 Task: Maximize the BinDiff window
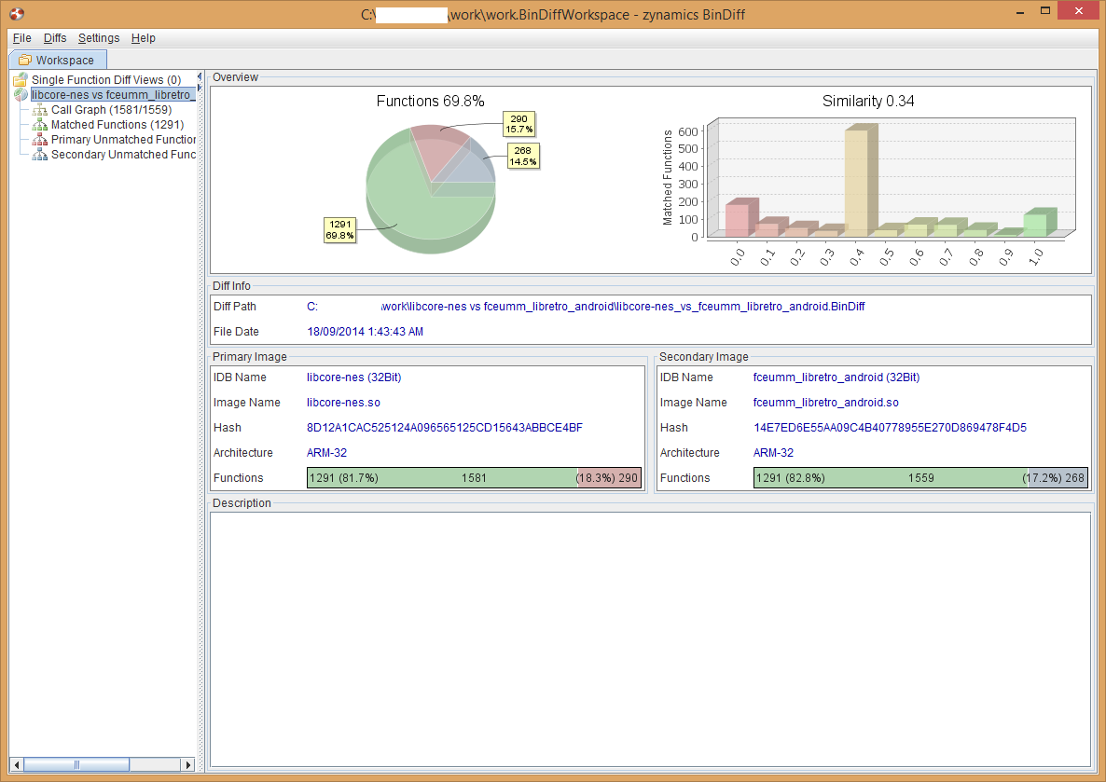click(x=1045, y=10)
